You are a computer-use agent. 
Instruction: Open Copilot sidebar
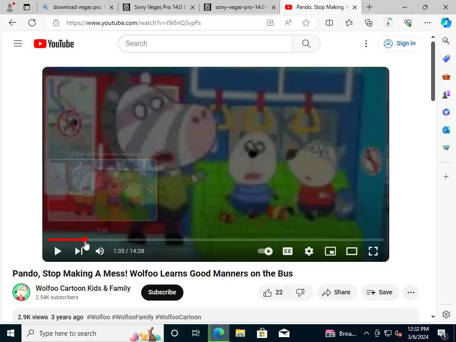pos(446,22)
